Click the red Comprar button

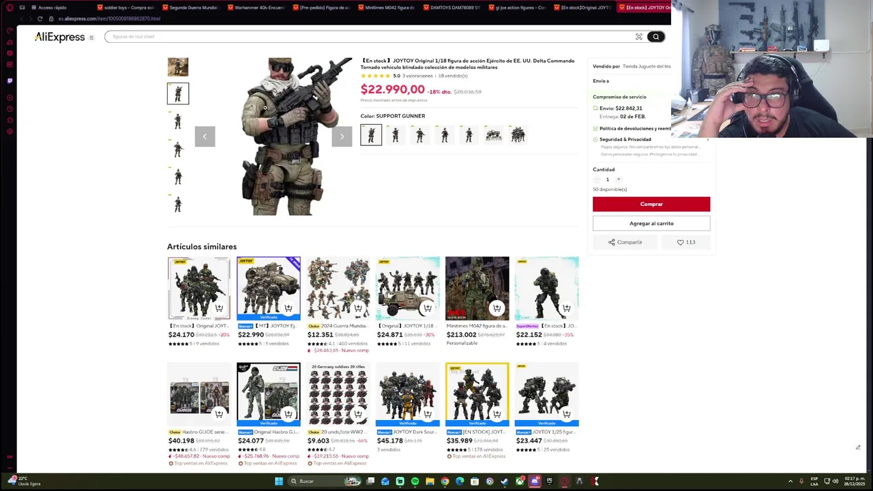651,204
